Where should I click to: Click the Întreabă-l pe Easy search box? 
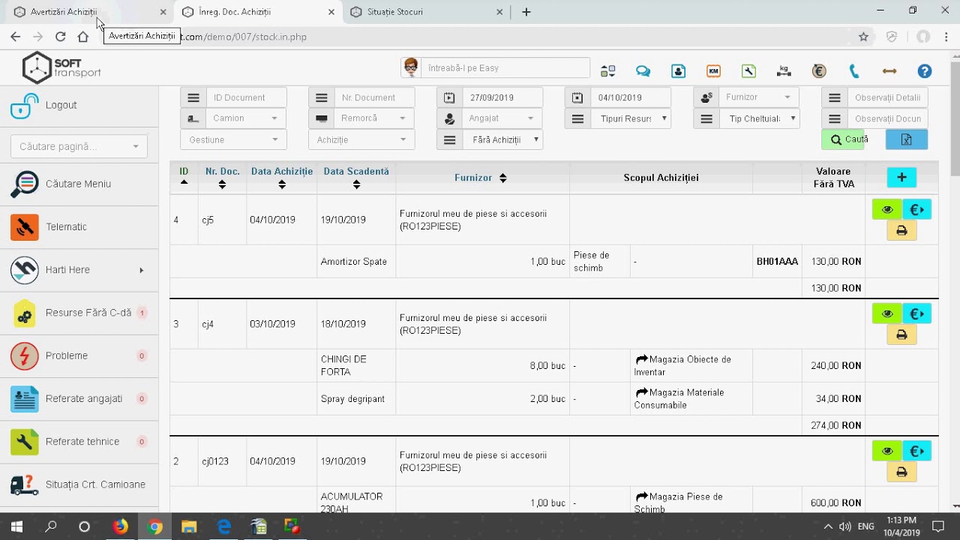tap(505, 67)
